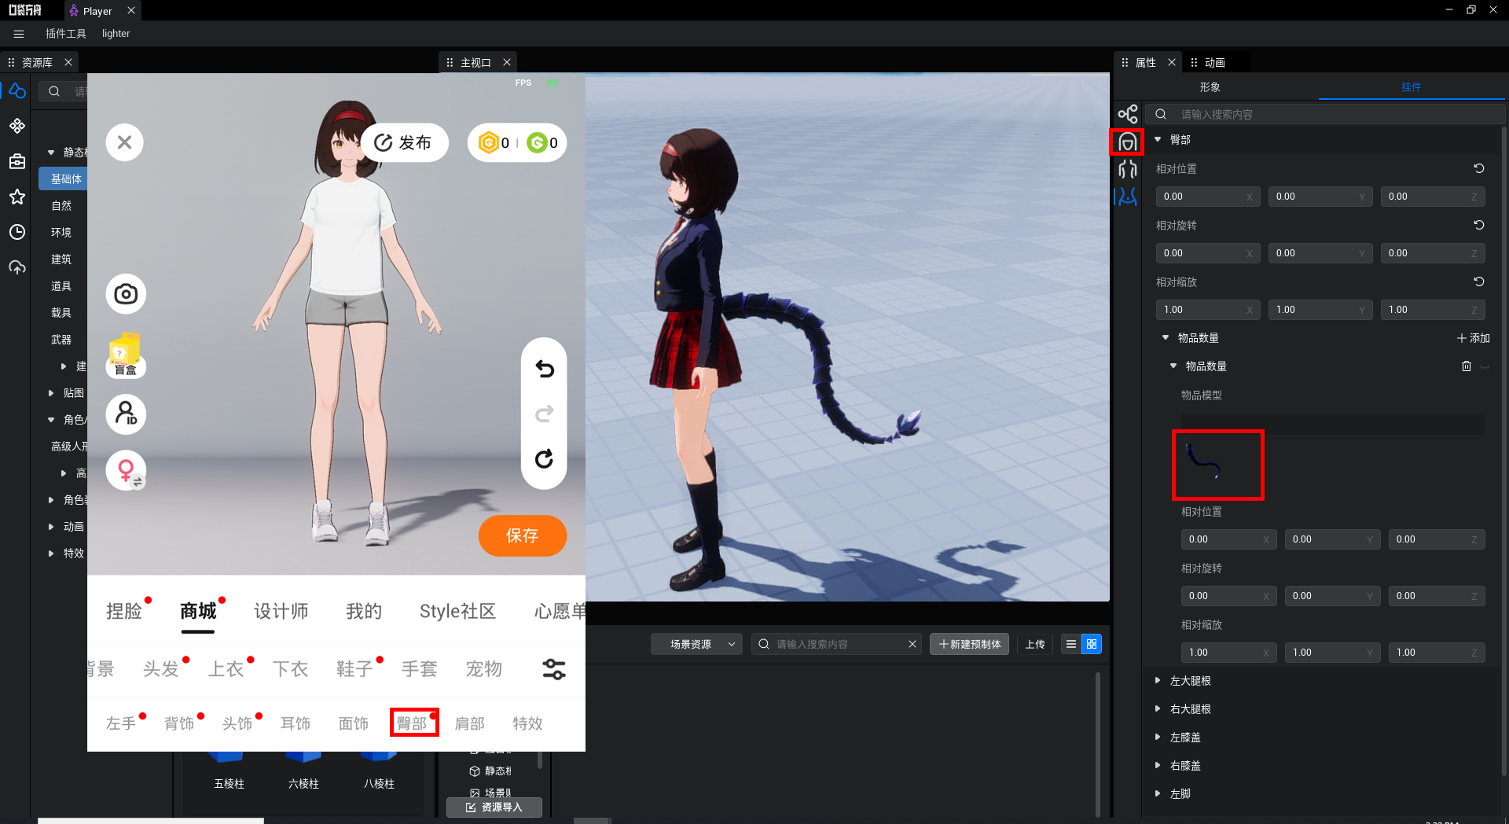Select the upper body attachment icon
This screenshot has height=824, width=1509.
pos(1128,169)
